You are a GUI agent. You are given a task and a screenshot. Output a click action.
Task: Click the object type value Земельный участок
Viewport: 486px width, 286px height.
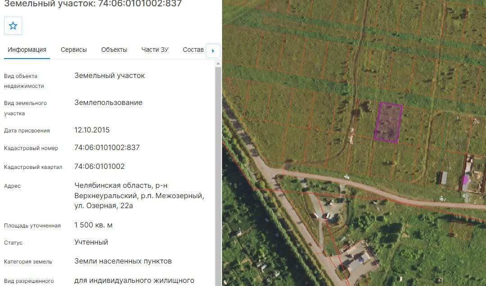click(109, 76)
